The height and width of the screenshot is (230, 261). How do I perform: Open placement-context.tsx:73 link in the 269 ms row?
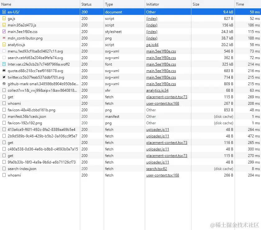pyautogui.click(x=167, y=97)
